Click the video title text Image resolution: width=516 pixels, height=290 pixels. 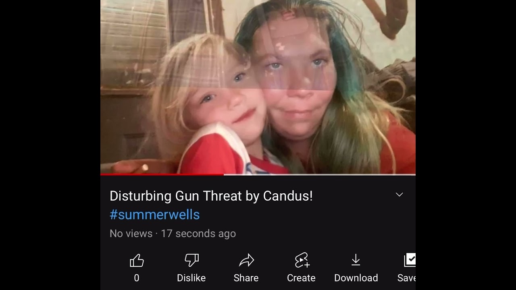pos(211,196)
